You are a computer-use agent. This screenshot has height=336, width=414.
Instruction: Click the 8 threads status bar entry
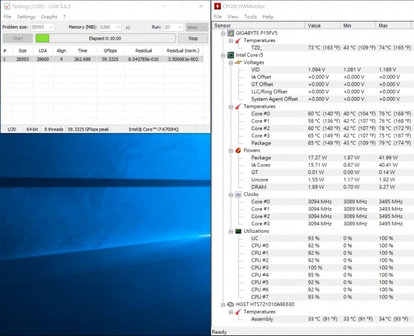coord(53,129)
